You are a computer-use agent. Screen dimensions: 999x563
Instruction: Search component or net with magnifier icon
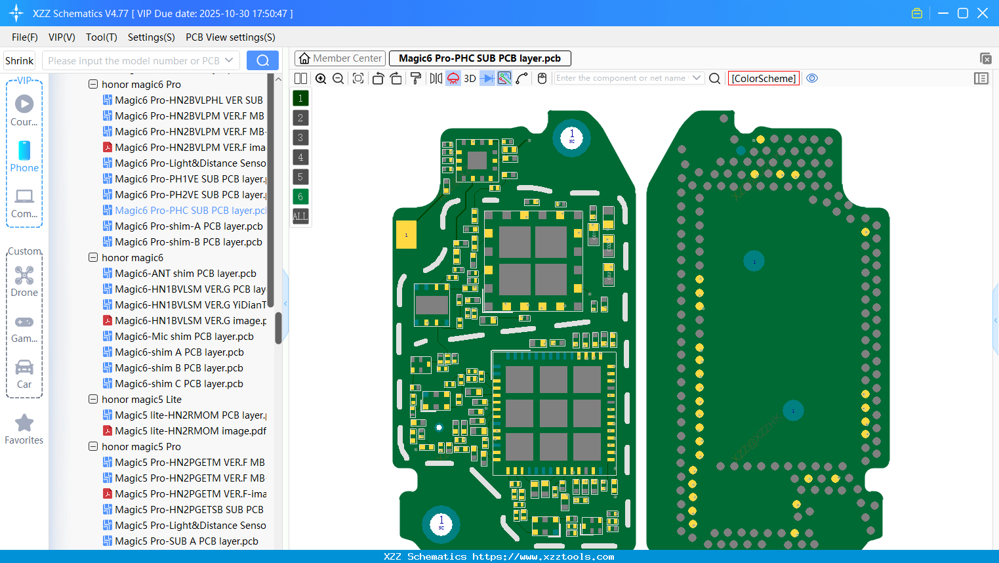coord(715,78)
